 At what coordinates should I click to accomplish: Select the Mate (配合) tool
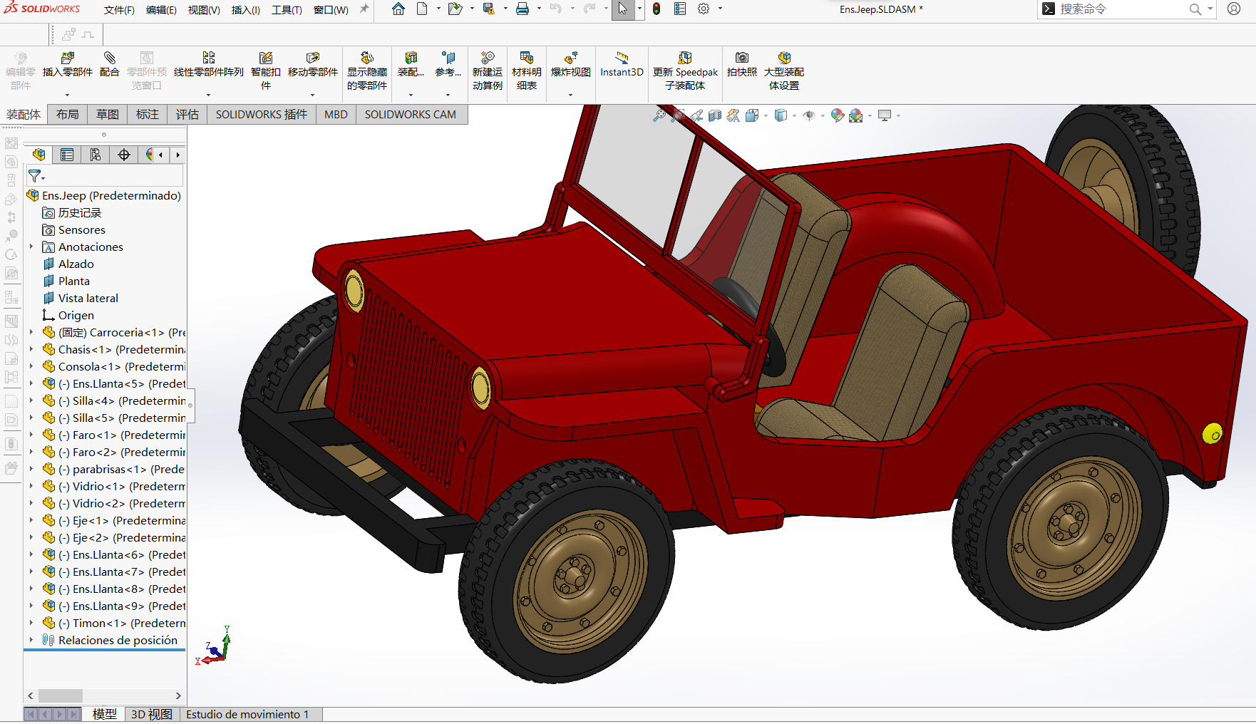(109, 58)
